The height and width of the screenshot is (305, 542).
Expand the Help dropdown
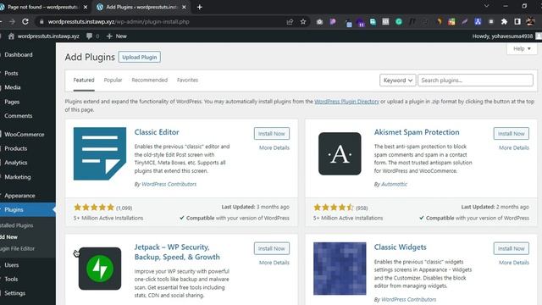coord(522,49)
